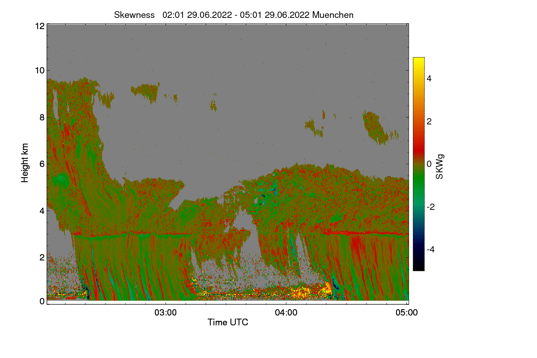Click the 'Time UTC' axis label
This screenshot has width=537, height=358.
pos(228,322)
